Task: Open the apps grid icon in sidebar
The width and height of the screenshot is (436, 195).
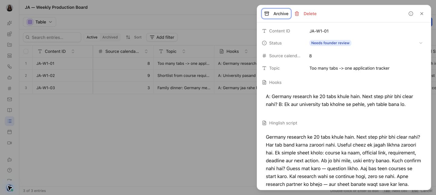Action: tap(9, 34)
